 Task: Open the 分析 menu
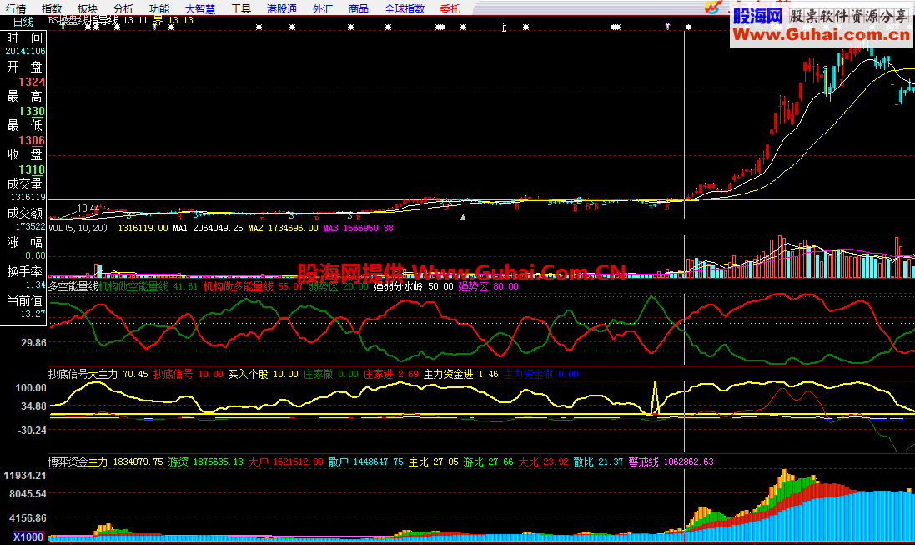(123, 8)
